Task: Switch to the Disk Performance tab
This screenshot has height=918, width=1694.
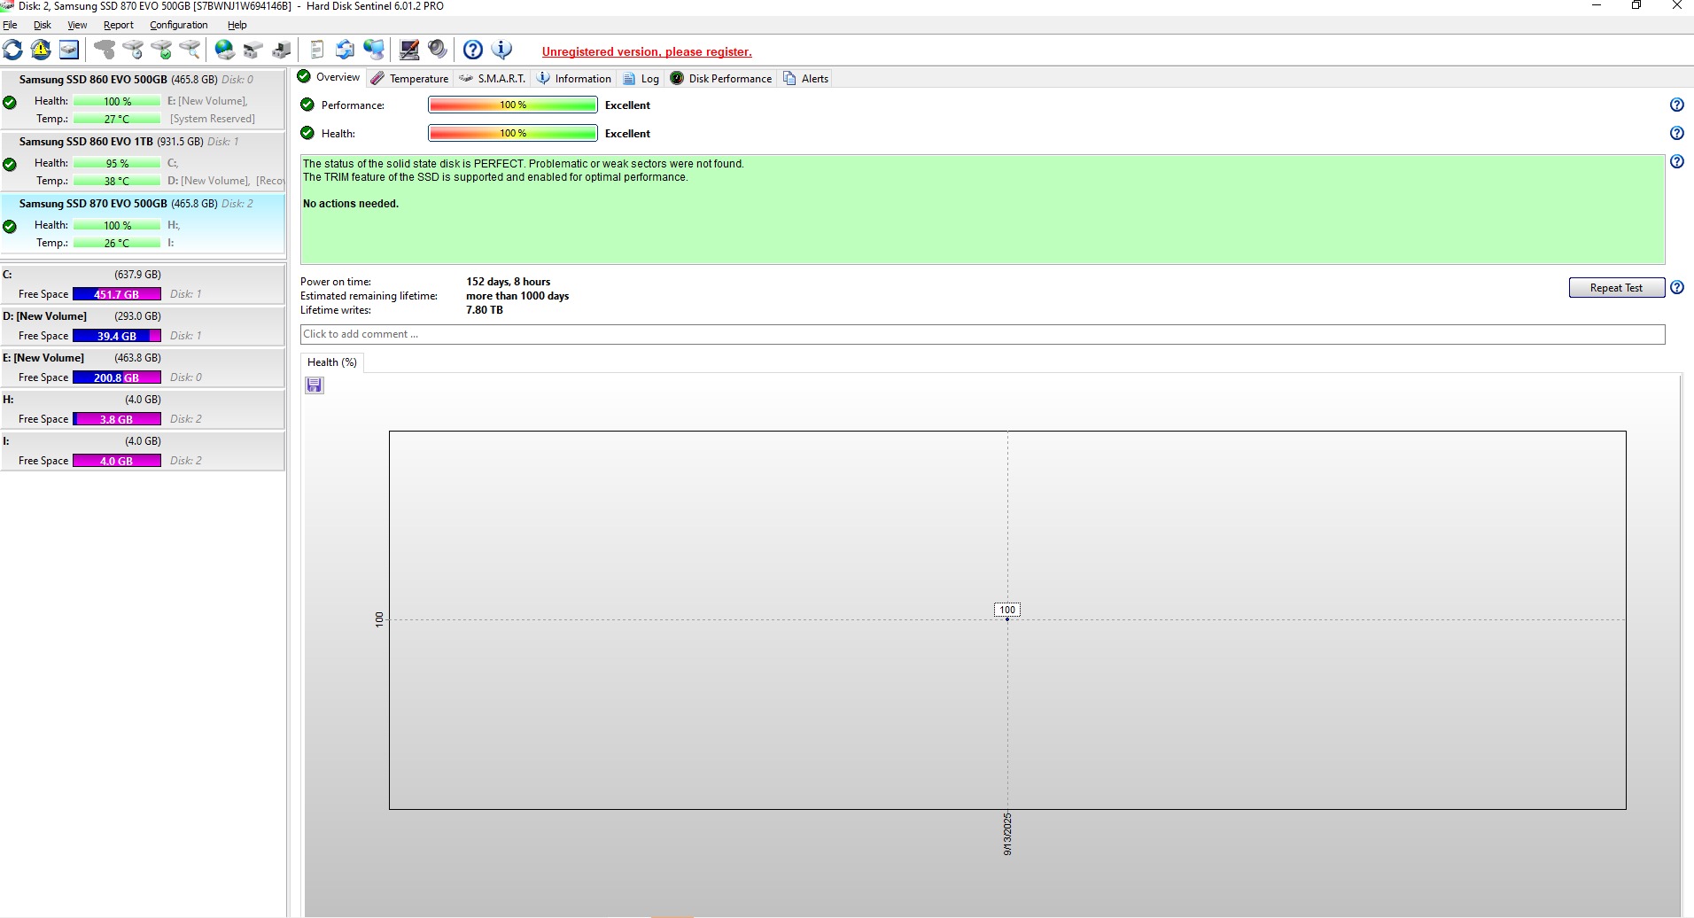Action: [720, 78]
